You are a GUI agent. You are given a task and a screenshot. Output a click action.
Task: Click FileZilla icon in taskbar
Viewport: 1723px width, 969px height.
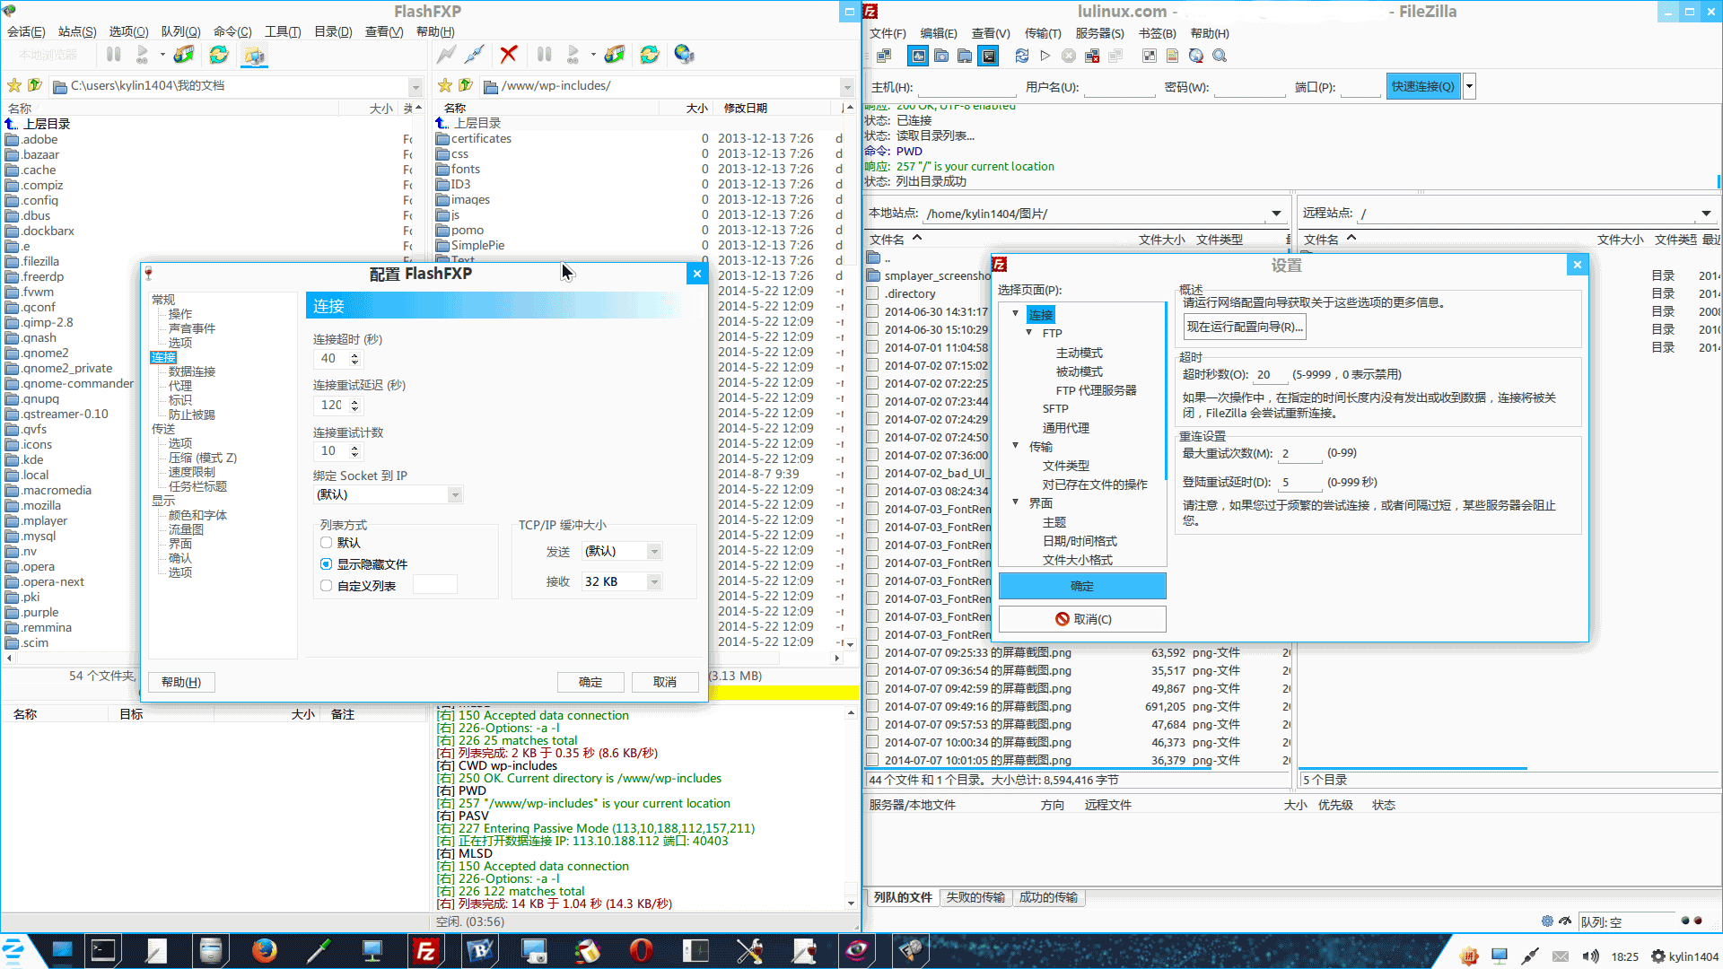pos(426,950)
